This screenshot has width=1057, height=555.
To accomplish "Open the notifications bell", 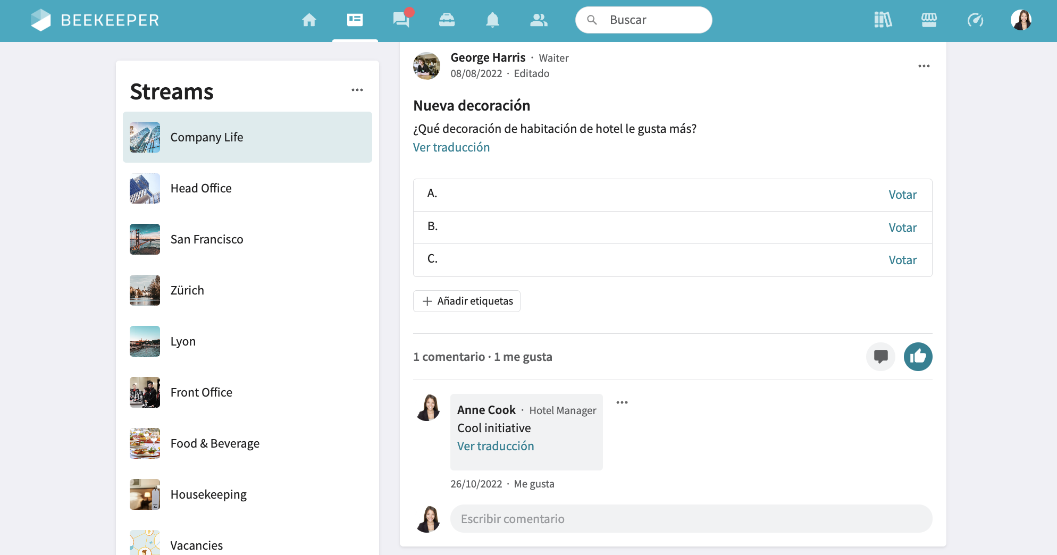I will [x=492, y=20].
